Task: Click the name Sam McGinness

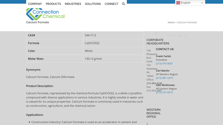Action: pyautogui.click(x=165, y=85)
